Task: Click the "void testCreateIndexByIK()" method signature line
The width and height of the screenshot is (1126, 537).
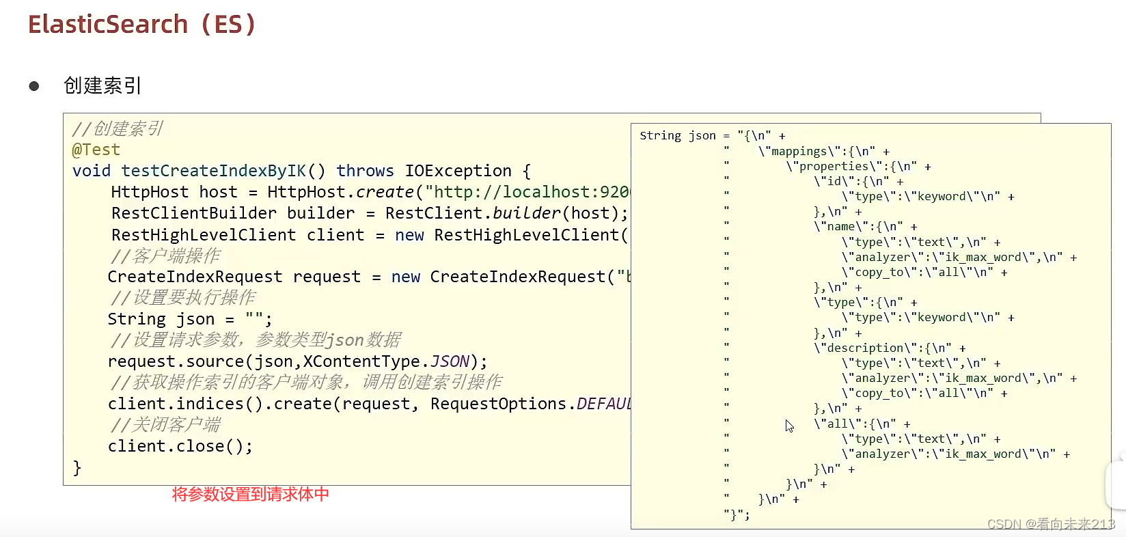Action: coord(301,171)
